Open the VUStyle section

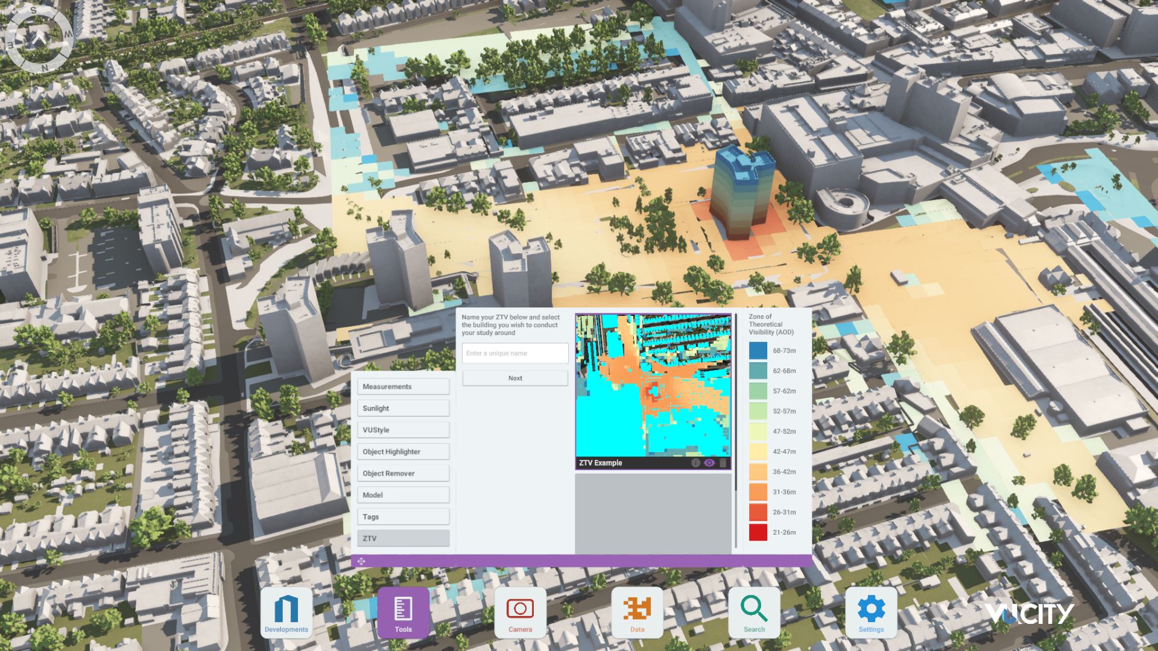tap(403, 429)
